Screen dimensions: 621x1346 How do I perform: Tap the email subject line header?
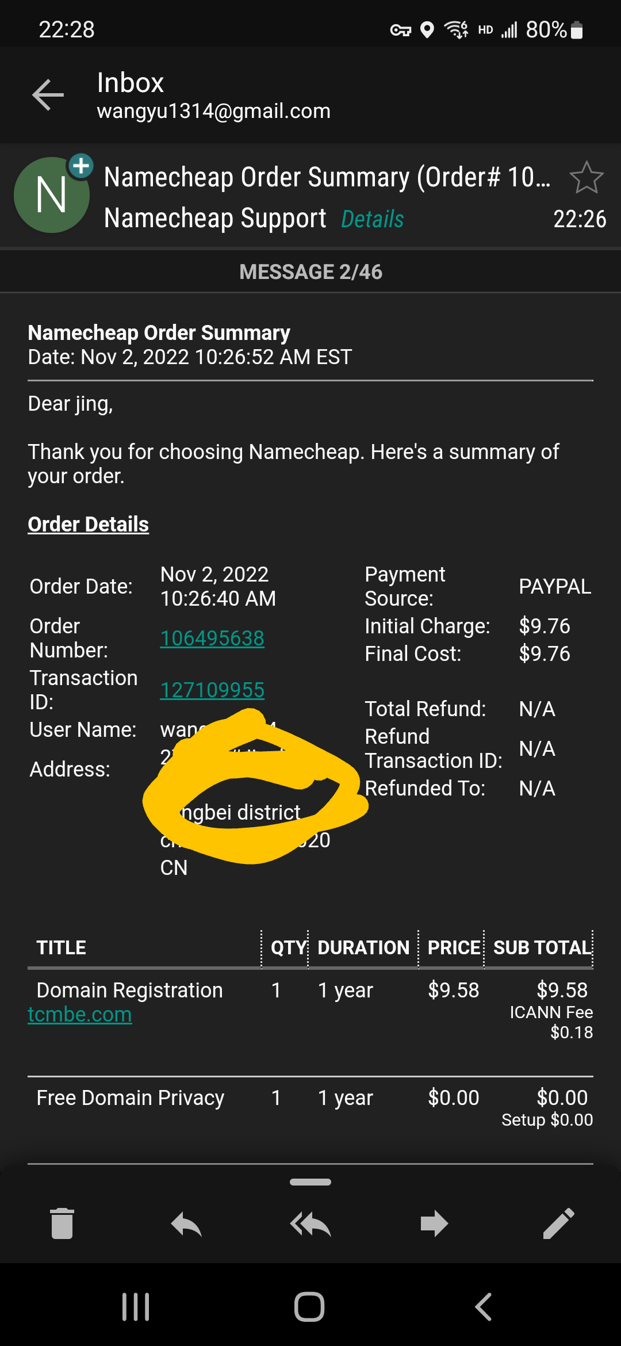[327, 177]
